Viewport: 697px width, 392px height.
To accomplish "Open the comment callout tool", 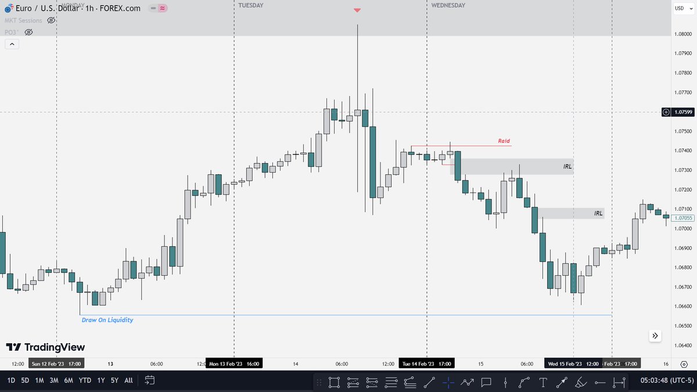I will pos(486,382).
